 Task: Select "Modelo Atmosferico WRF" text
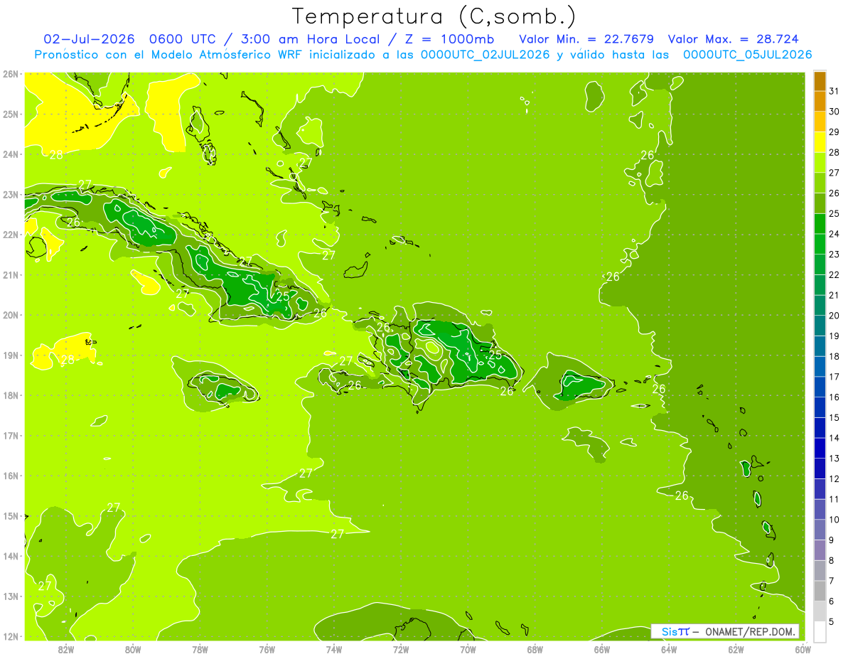tap(226, 55)
